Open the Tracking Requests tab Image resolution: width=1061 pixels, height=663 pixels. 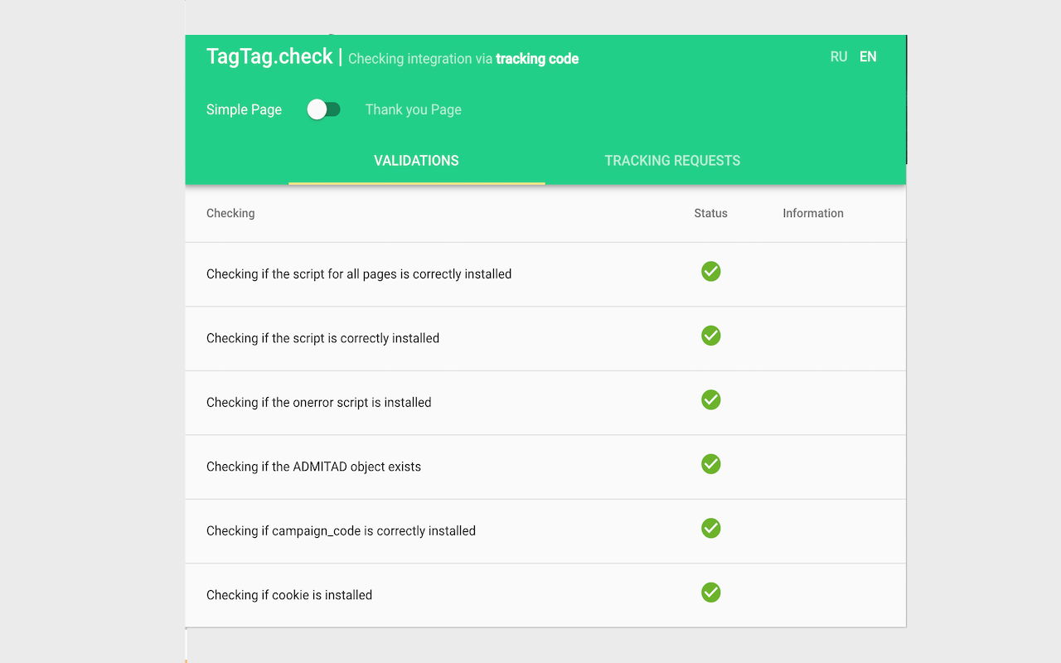tap(672, 160)
